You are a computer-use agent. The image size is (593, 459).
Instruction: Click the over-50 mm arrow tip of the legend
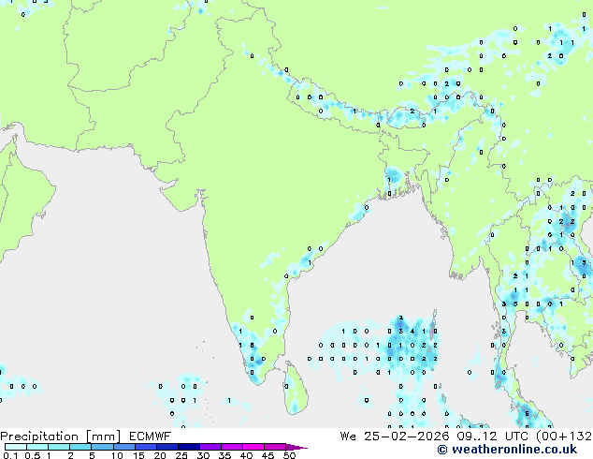click(x=296, y=447)
